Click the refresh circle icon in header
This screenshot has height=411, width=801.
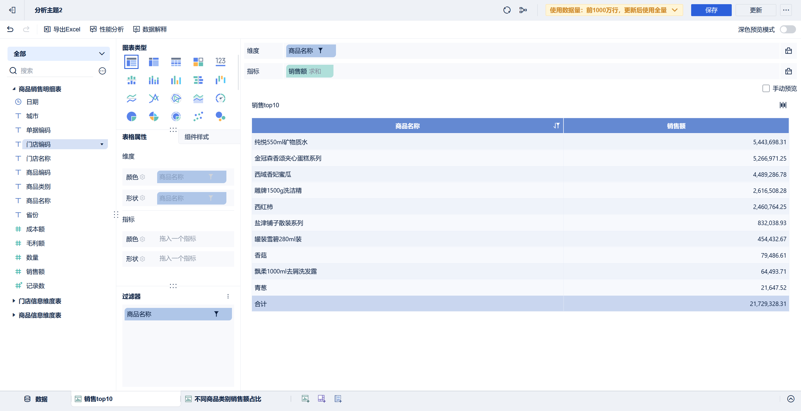(506, 10)
